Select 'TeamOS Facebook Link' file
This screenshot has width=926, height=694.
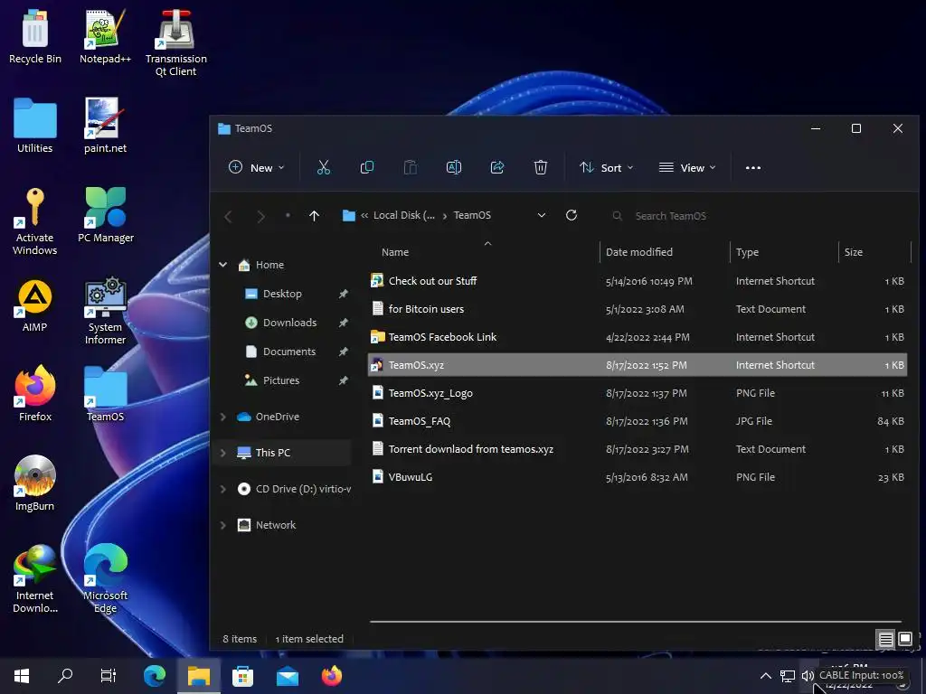point(638,337)
